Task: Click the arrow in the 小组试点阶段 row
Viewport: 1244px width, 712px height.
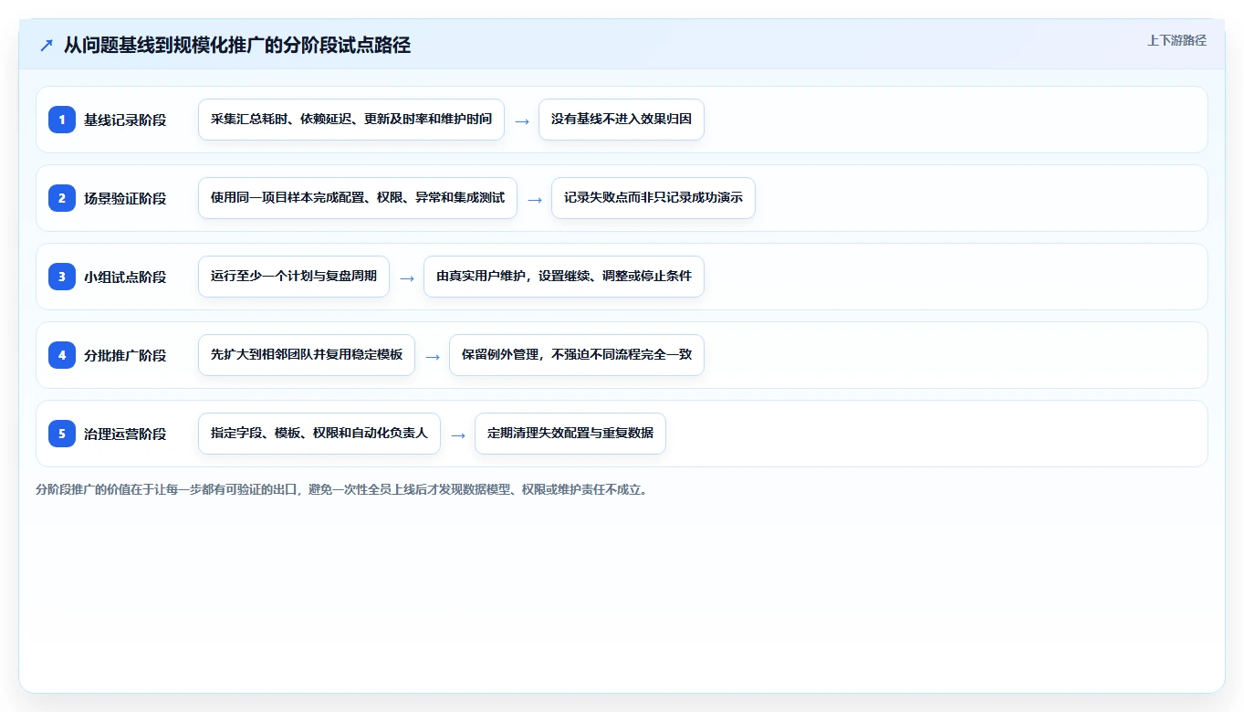Action: click(x=407, y=277)
